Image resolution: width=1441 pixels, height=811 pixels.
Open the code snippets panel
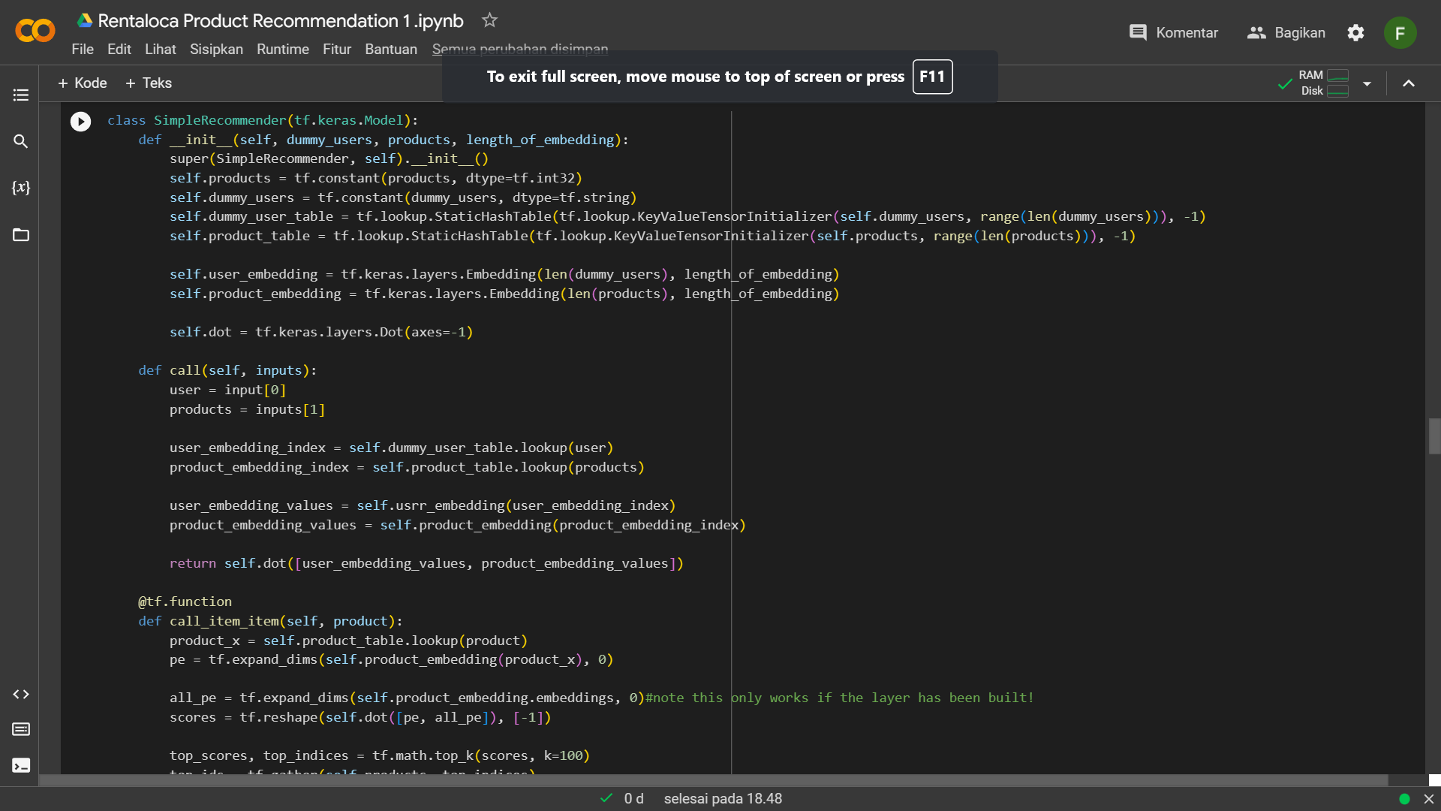(x=20, y=694)
